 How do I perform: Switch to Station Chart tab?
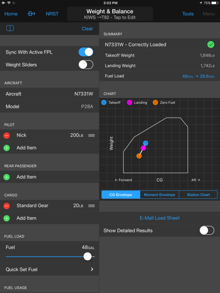coord(198,195)
